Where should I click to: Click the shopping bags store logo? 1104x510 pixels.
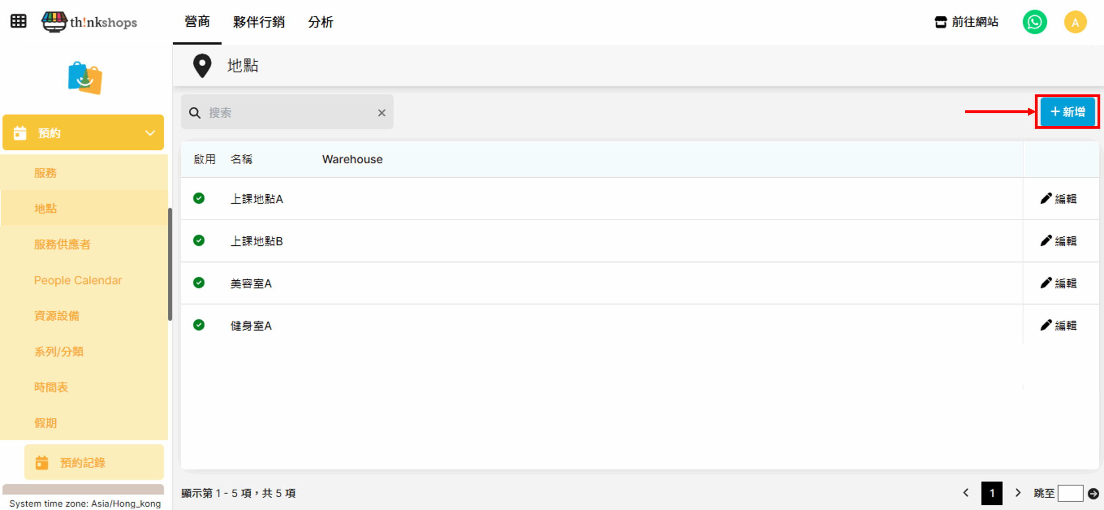click(85, 78)
